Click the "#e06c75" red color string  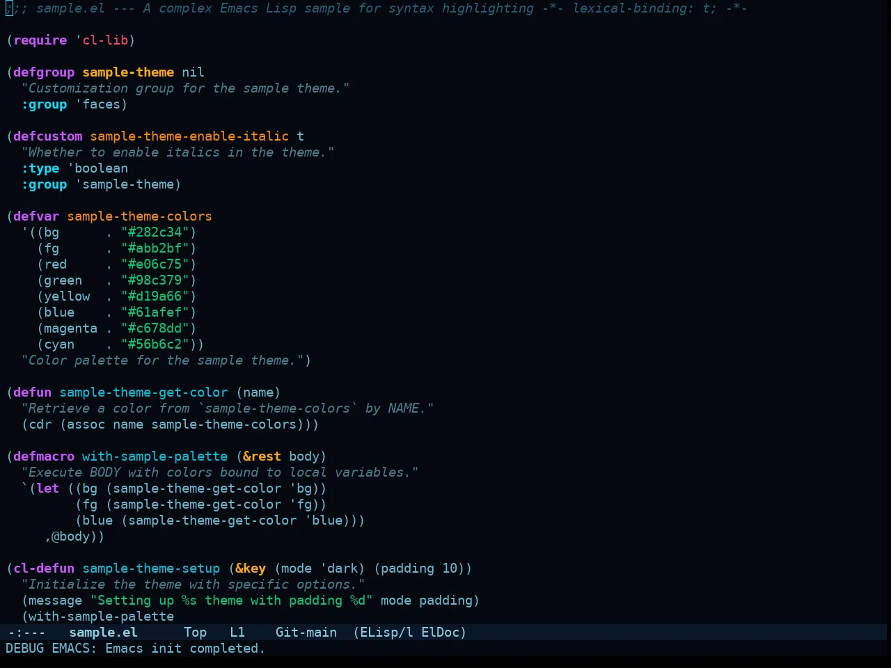click(155, 264)
